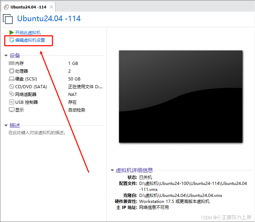Click the 虚拟机详细信息 heading
This screenshot has width=255, height=222.
pyautogui.click(x=134, y=170)
